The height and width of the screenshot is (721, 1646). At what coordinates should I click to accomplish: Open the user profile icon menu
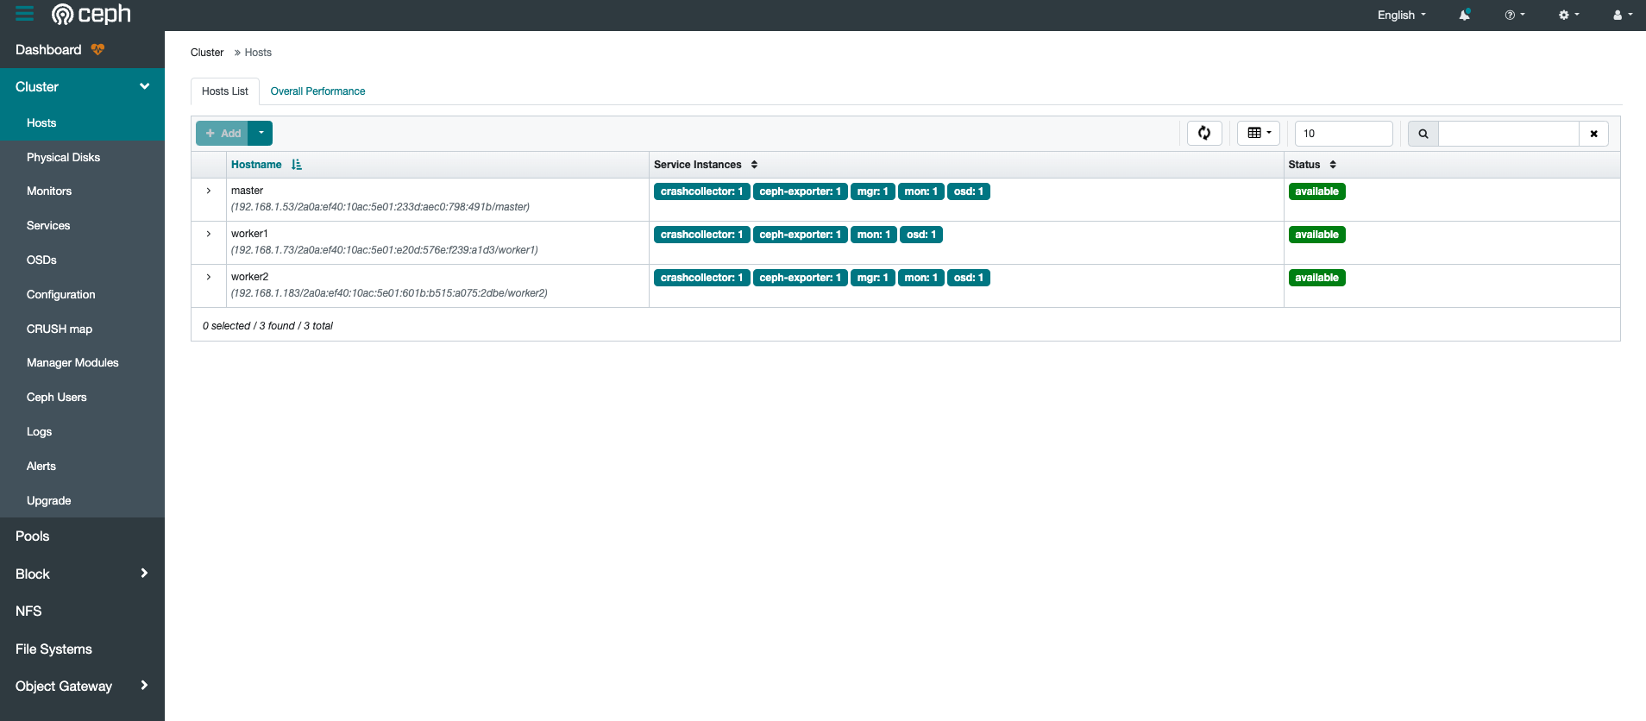tap(1622, 15)
